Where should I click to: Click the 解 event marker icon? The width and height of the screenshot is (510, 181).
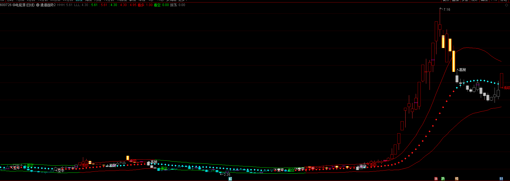pyautogui.click(x=230, y=179)
